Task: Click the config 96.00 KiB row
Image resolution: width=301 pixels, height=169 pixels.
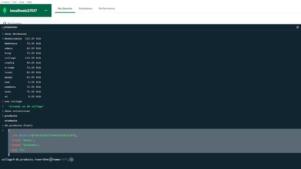Action: click(x=23, y=63)
